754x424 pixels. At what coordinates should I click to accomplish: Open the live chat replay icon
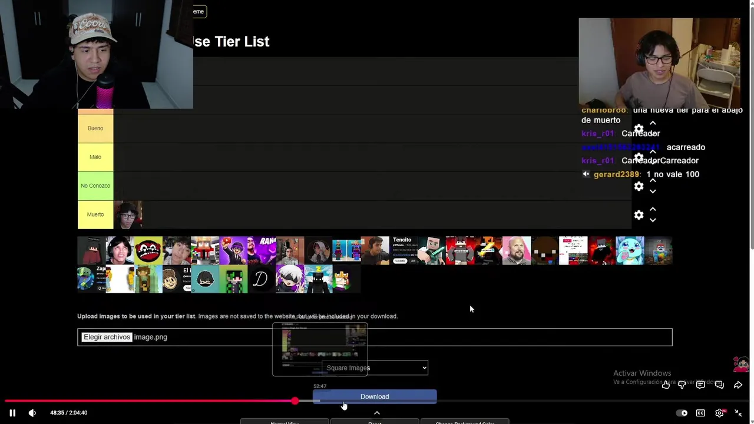tap(719, 385)
